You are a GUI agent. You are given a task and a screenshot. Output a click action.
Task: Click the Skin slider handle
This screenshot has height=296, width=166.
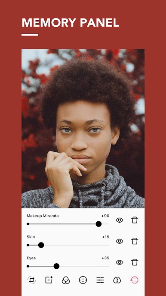[41, 245]
